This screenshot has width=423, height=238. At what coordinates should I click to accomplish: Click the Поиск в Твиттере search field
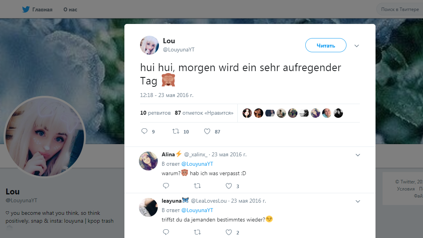point(400,9)
